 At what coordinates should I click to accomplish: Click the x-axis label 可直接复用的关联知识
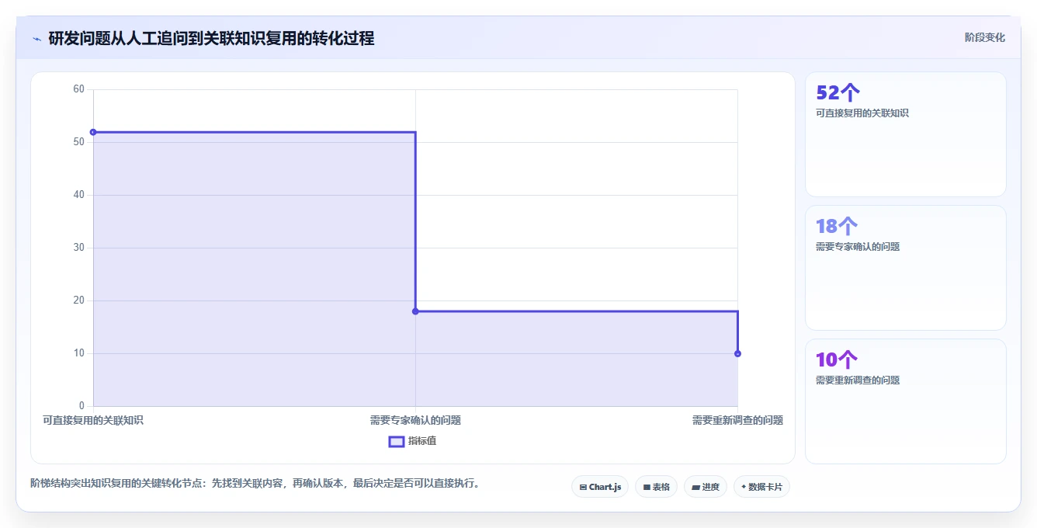tap(93, 420)
